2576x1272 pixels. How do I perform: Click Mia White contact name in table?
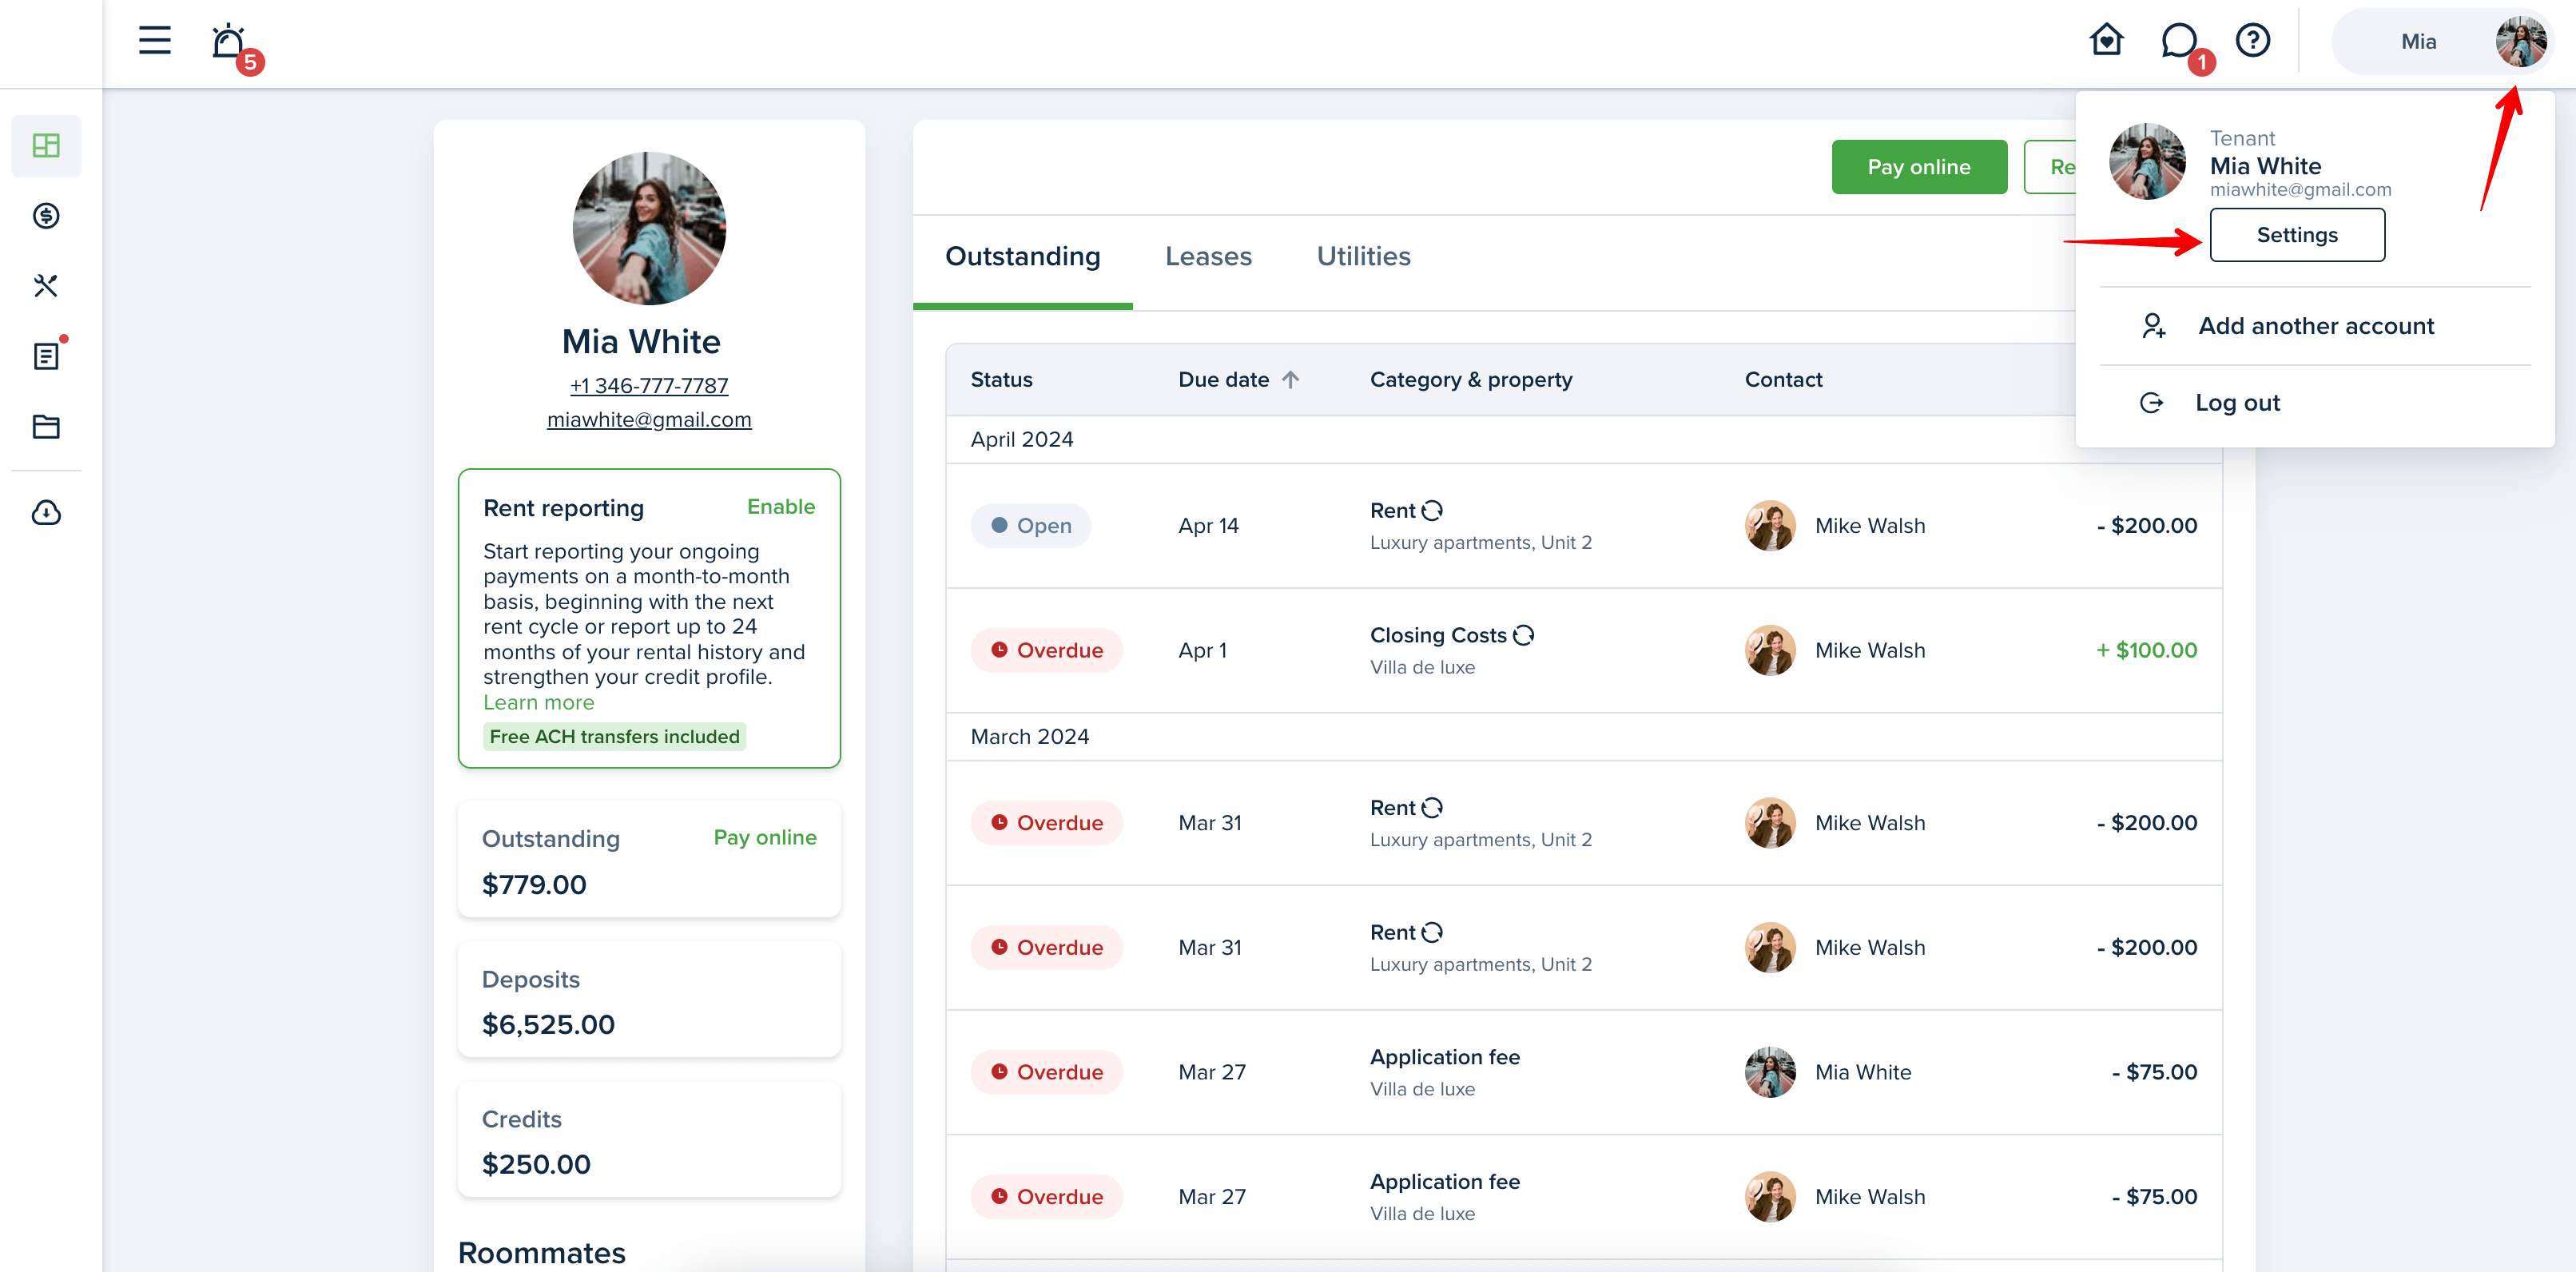coord(1863,1072)
